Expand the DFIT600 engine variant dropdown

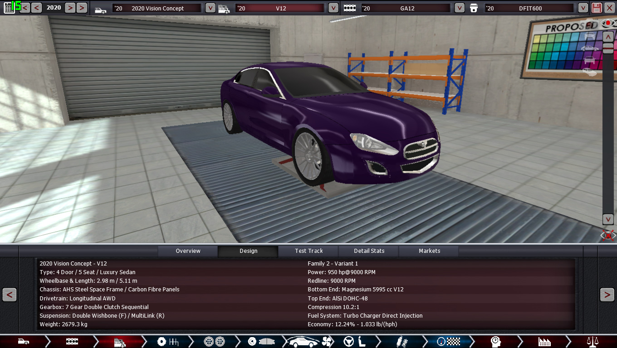(x=583, y=8)
